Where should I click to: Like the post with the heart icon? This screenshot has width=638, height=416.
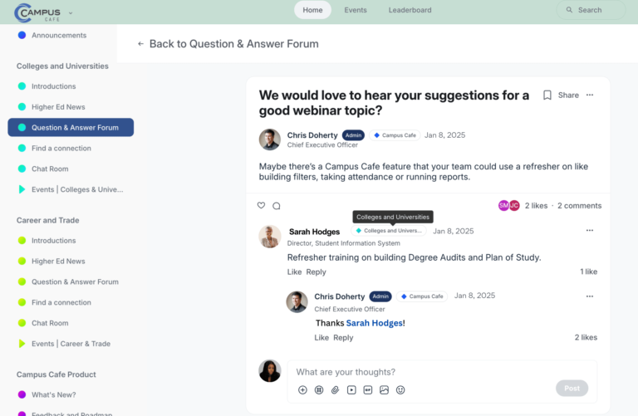pyautogui.click(x=261, y=206)
